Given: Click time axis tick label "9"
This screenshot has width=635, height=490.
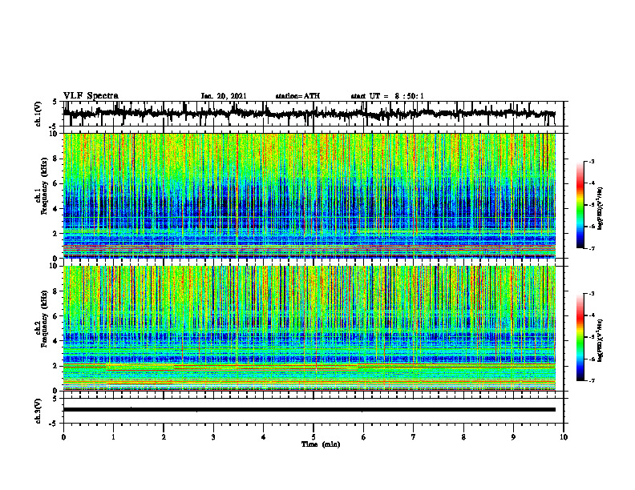Looking at the screenshot, I should (513, 437).
